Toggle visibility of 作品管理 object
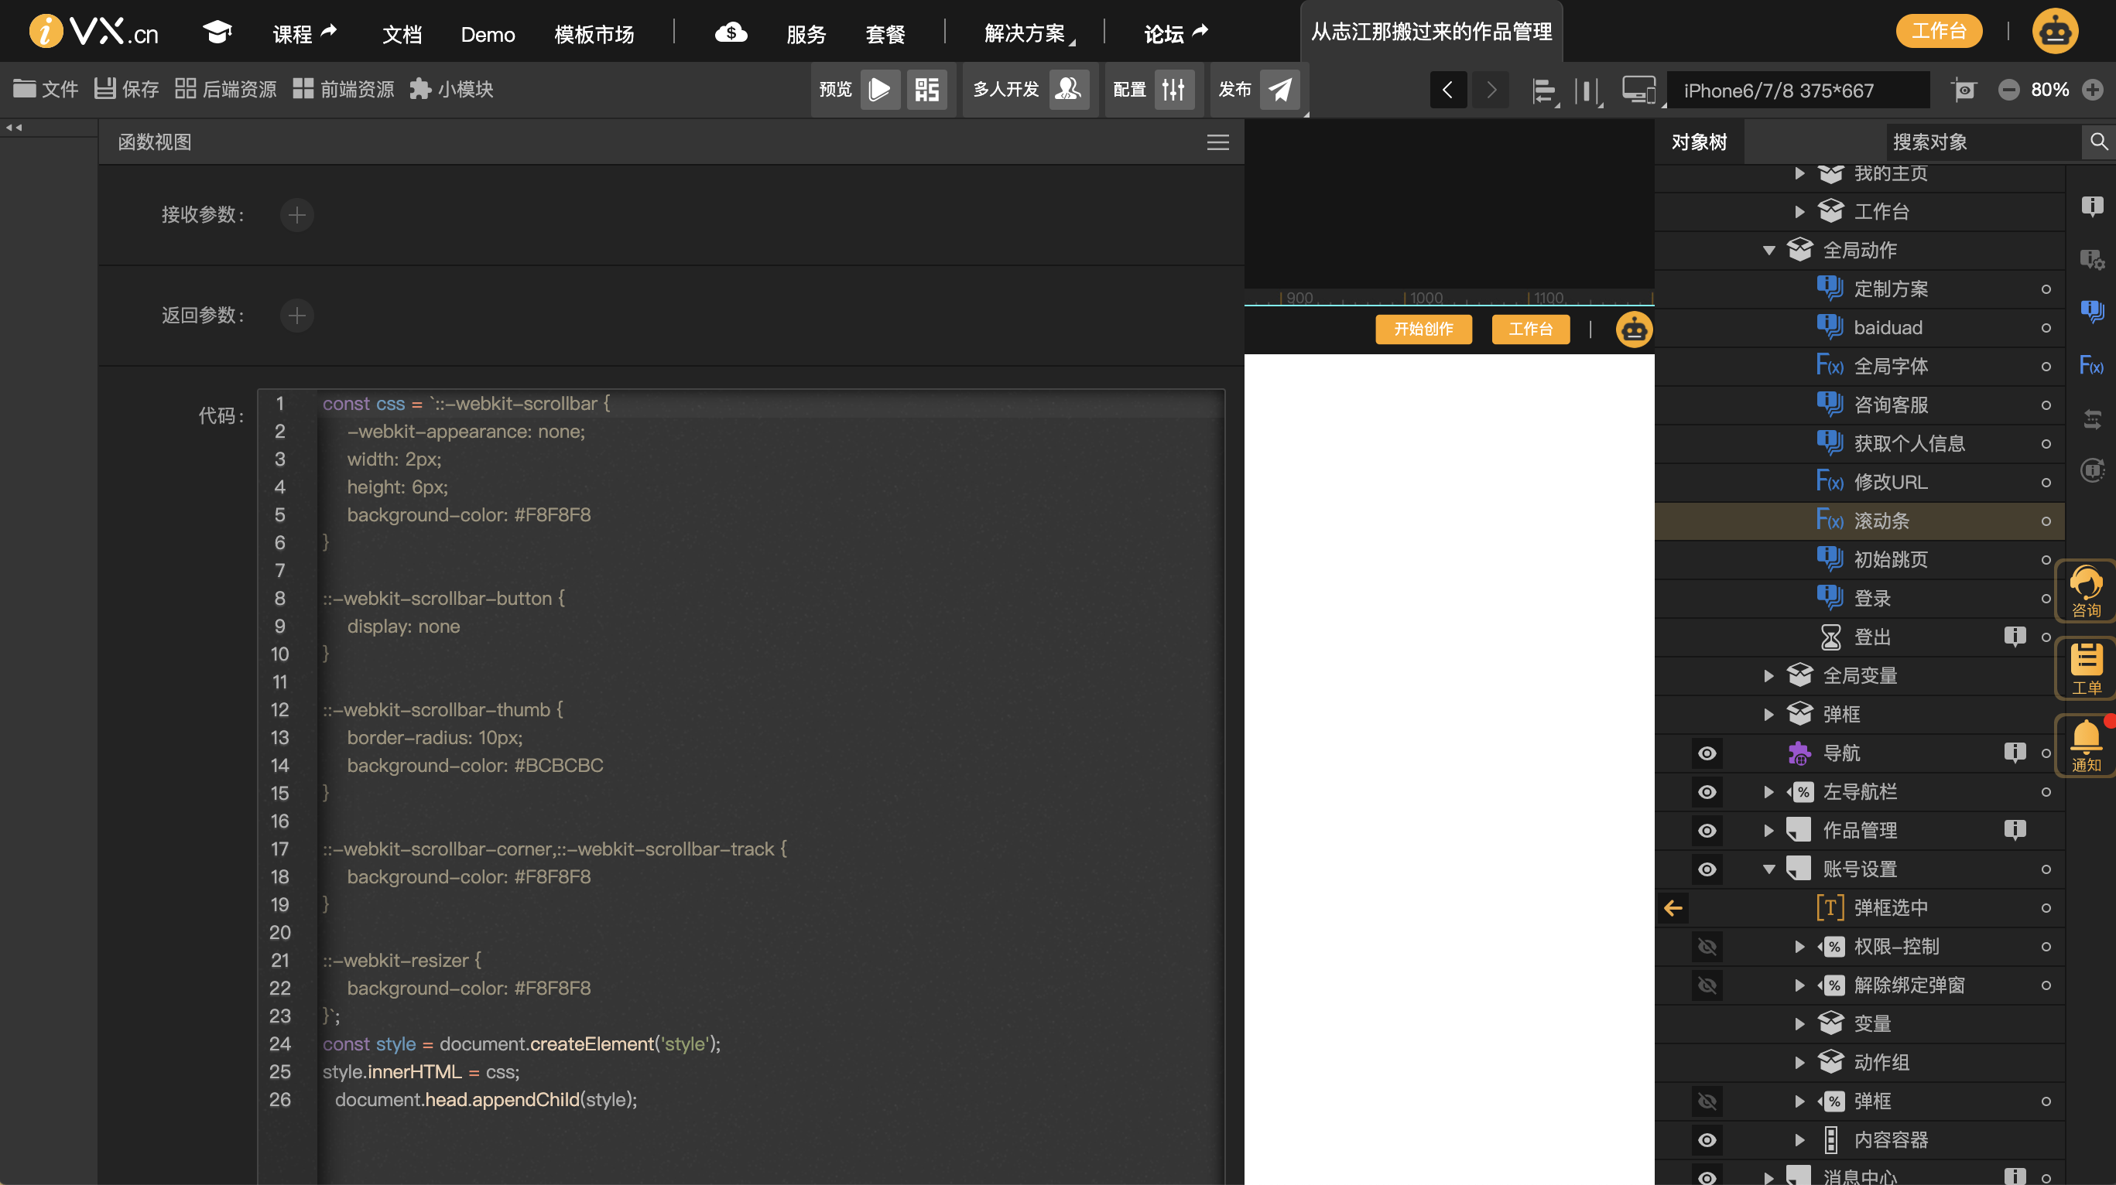 point(1707,830)
